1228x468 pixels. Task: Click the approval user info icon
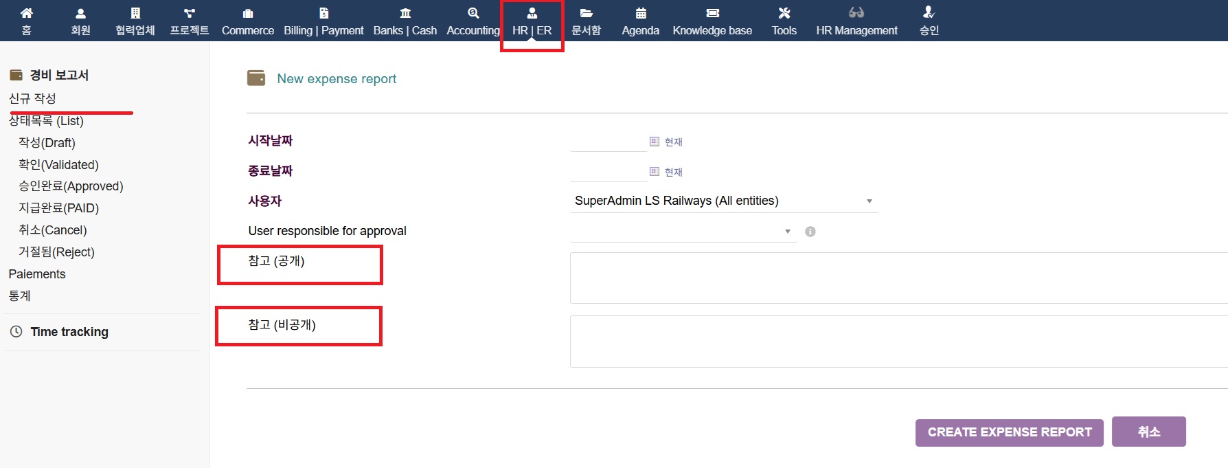tap(810, 232)
